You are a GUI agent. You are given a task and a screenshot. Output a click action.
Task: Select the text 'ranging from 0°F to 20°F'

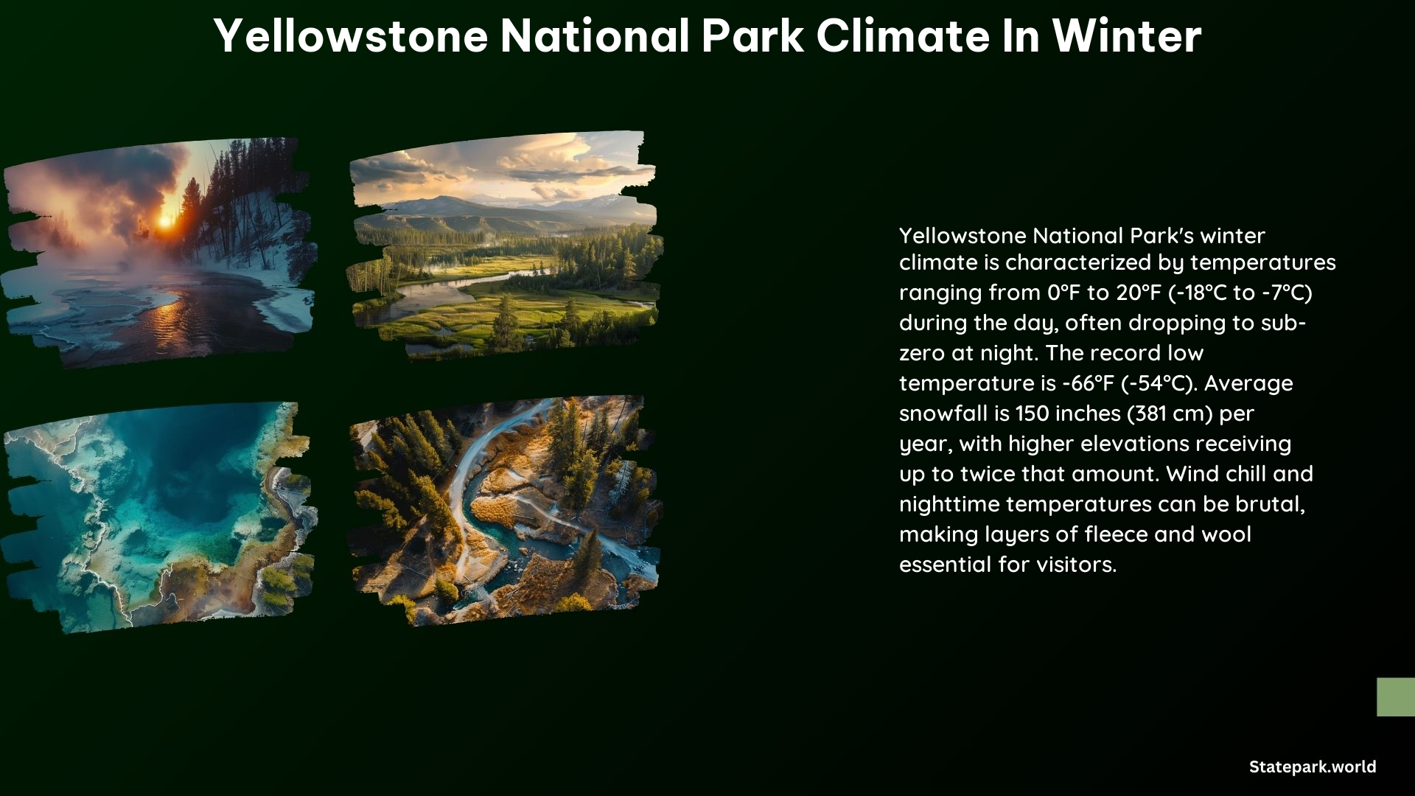(x=1030, y=293)
